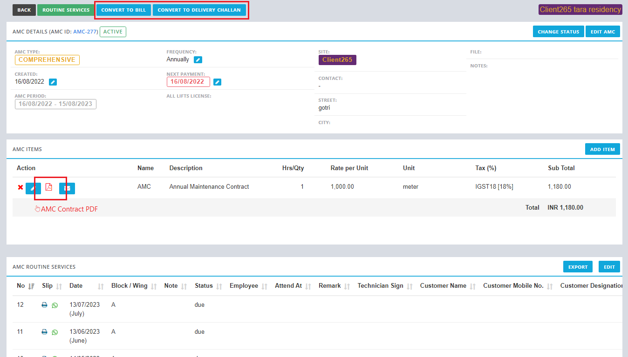The image size is (628, 357).
Task: Select date 13/07/2023 in services table
Action: (84, 305)
